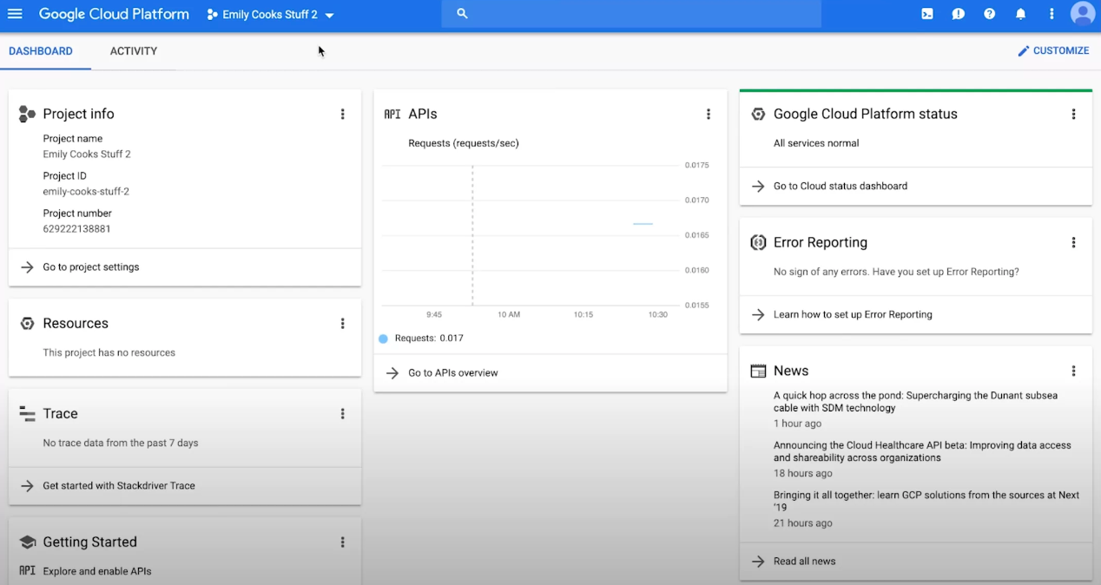The image size is (1101, 585).
Task: Click the requests line on the APIs chart
Action: (643, 224)
